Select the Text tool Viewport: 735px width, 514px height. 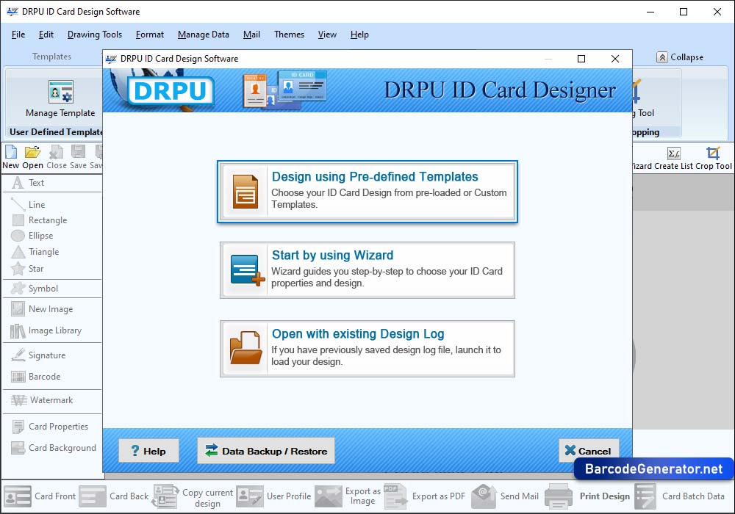tap(28, 183)
